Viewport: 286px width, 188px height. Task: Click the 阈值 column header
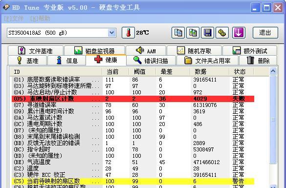coord(142,72)
